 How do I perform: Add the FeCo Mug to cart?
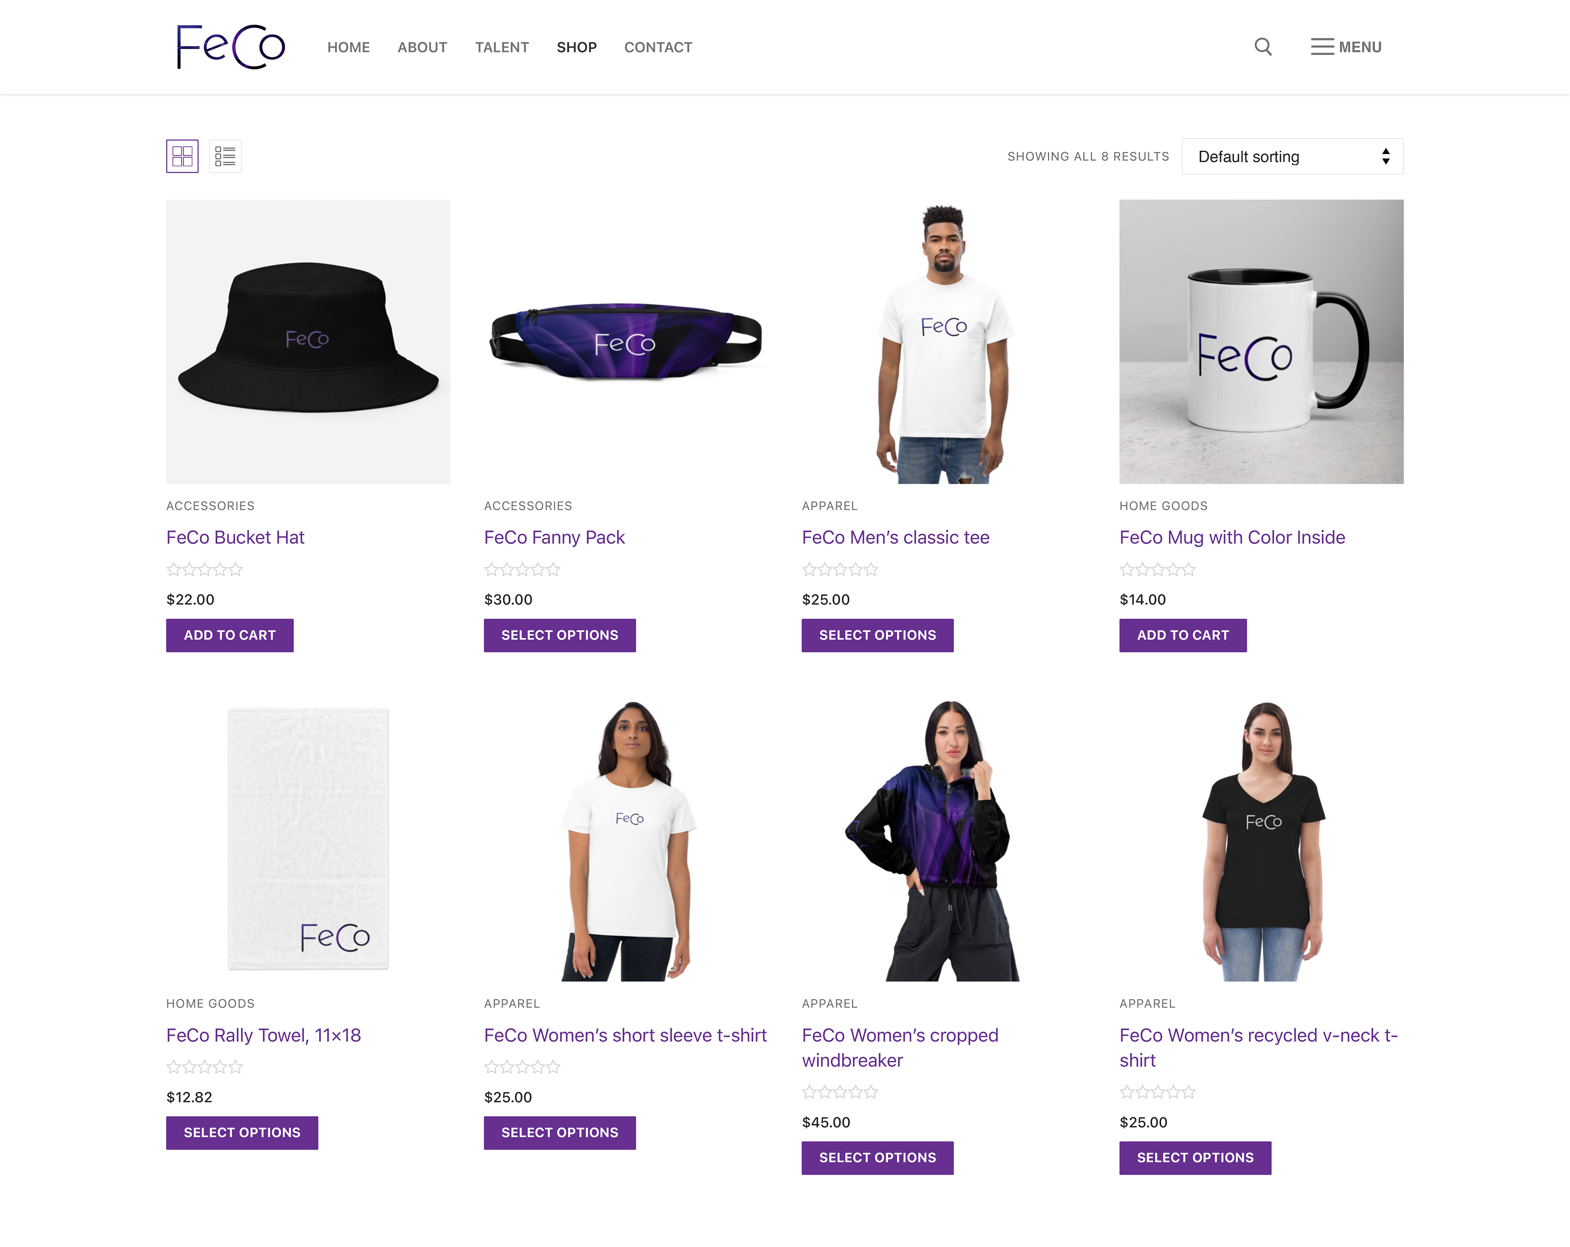1183,635
